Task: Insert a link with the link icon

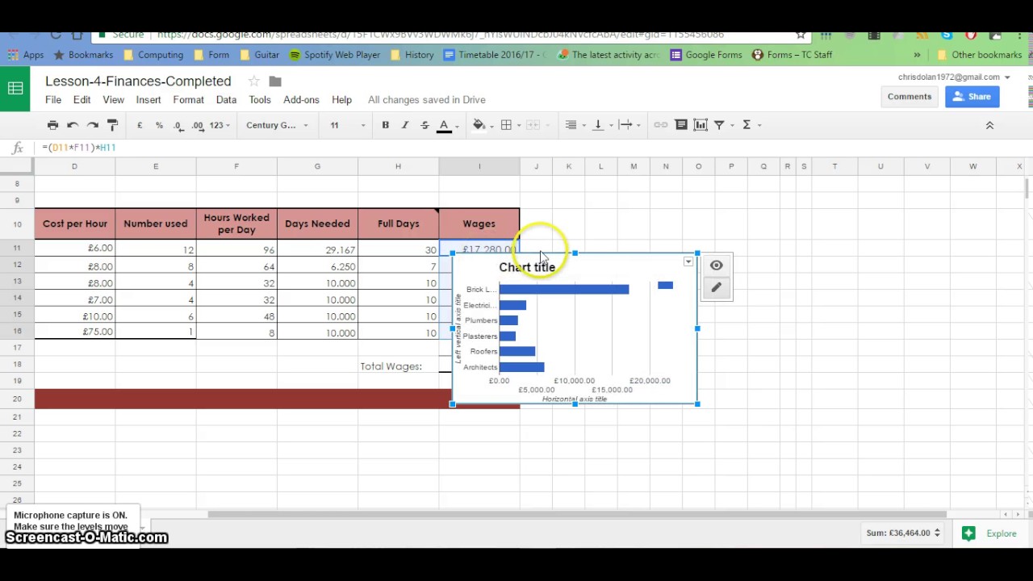Action: 661,125
